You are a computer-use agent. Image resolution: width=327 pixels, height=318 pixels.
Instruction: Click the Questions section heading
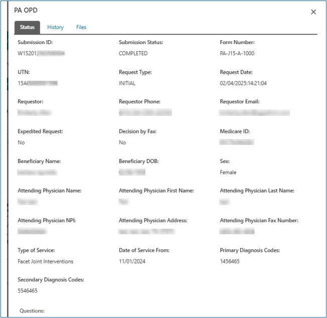[32, 311]
